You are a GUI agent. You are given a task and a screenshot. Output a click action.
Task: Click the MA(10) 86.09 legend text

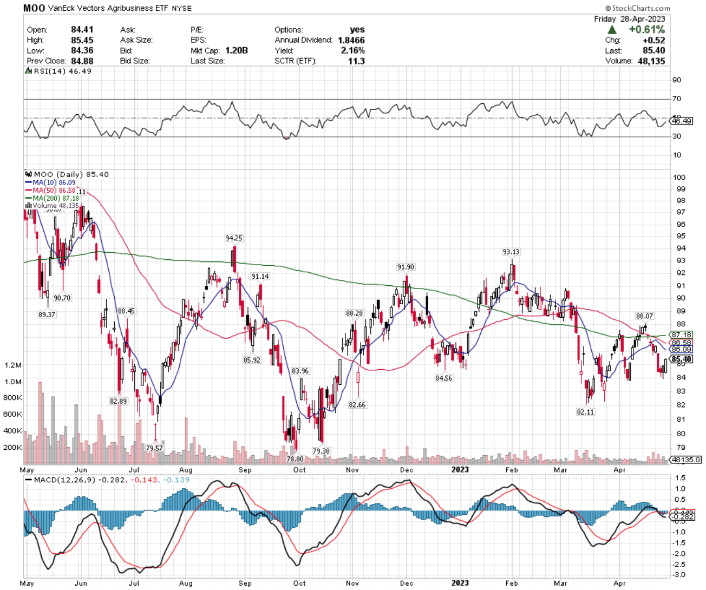point(54,183)
